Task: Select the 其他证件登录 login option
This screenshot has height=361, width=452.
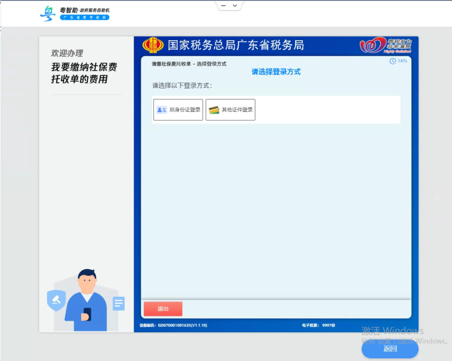Action: tap(230, 109)
